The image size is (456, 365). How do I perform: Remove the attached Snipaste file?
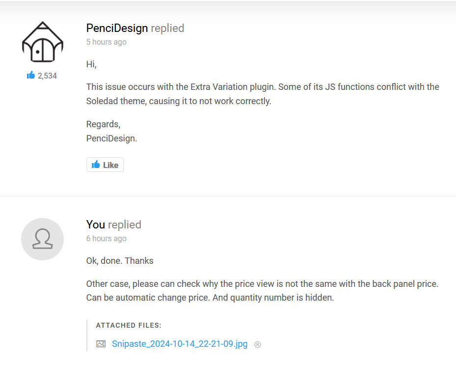click(258, 345)
